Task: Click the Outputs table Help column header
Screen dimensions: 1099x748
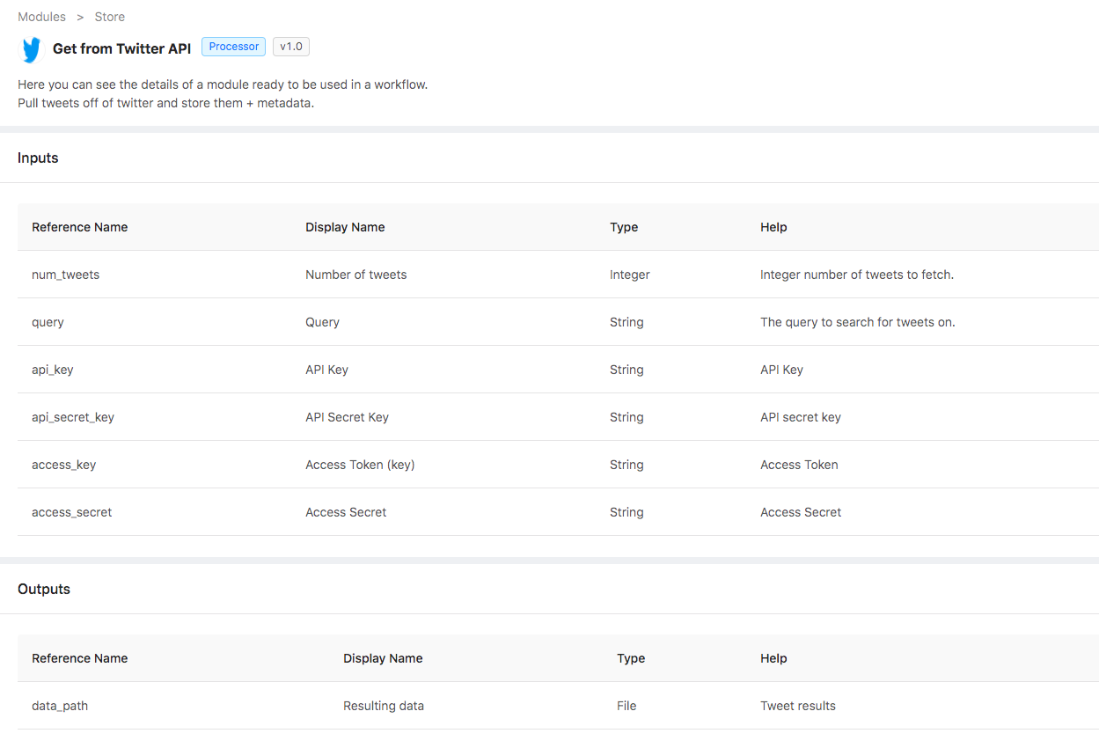Action: tap(773, 658)
